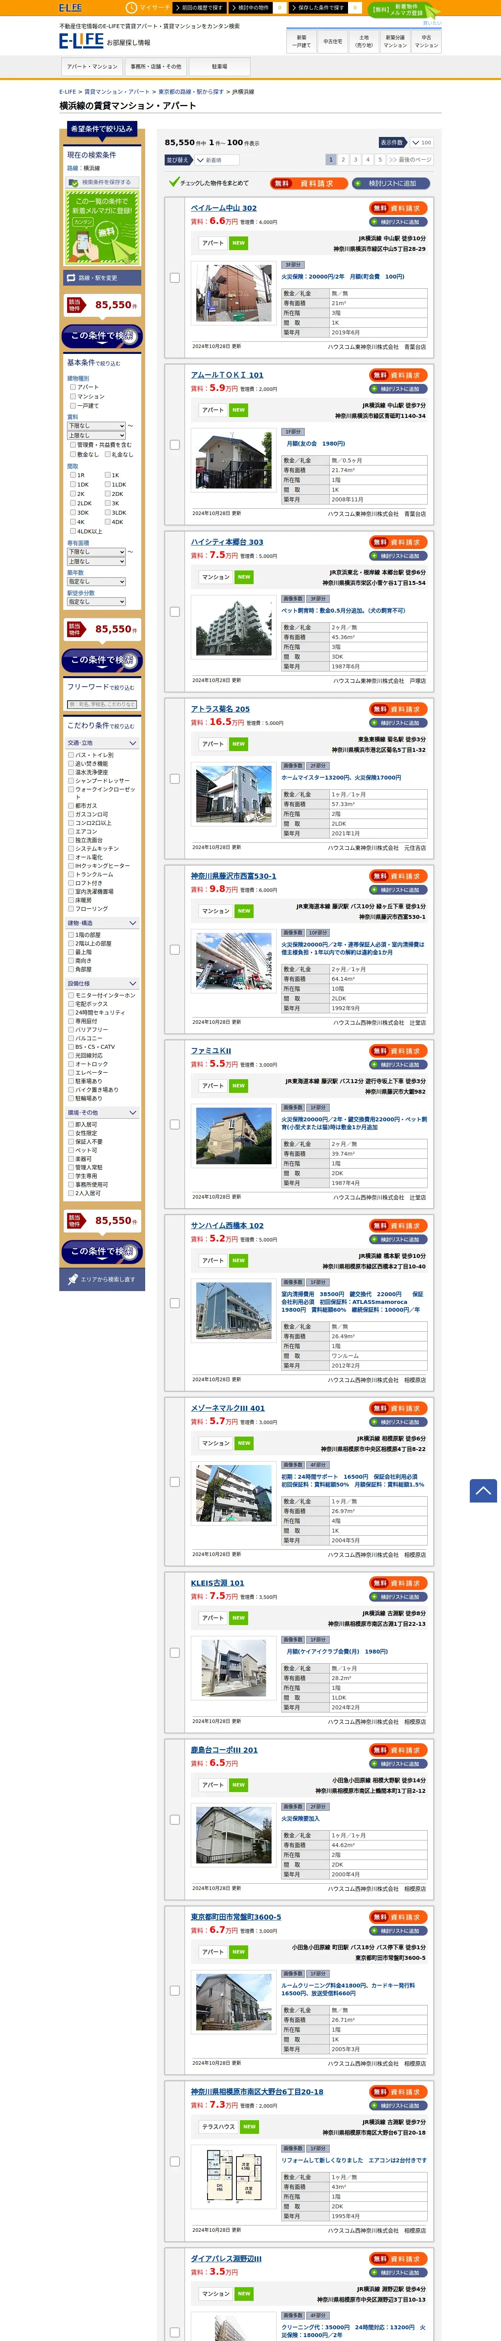Check the 1LDK layout checkbox

[x=107, y=484]
